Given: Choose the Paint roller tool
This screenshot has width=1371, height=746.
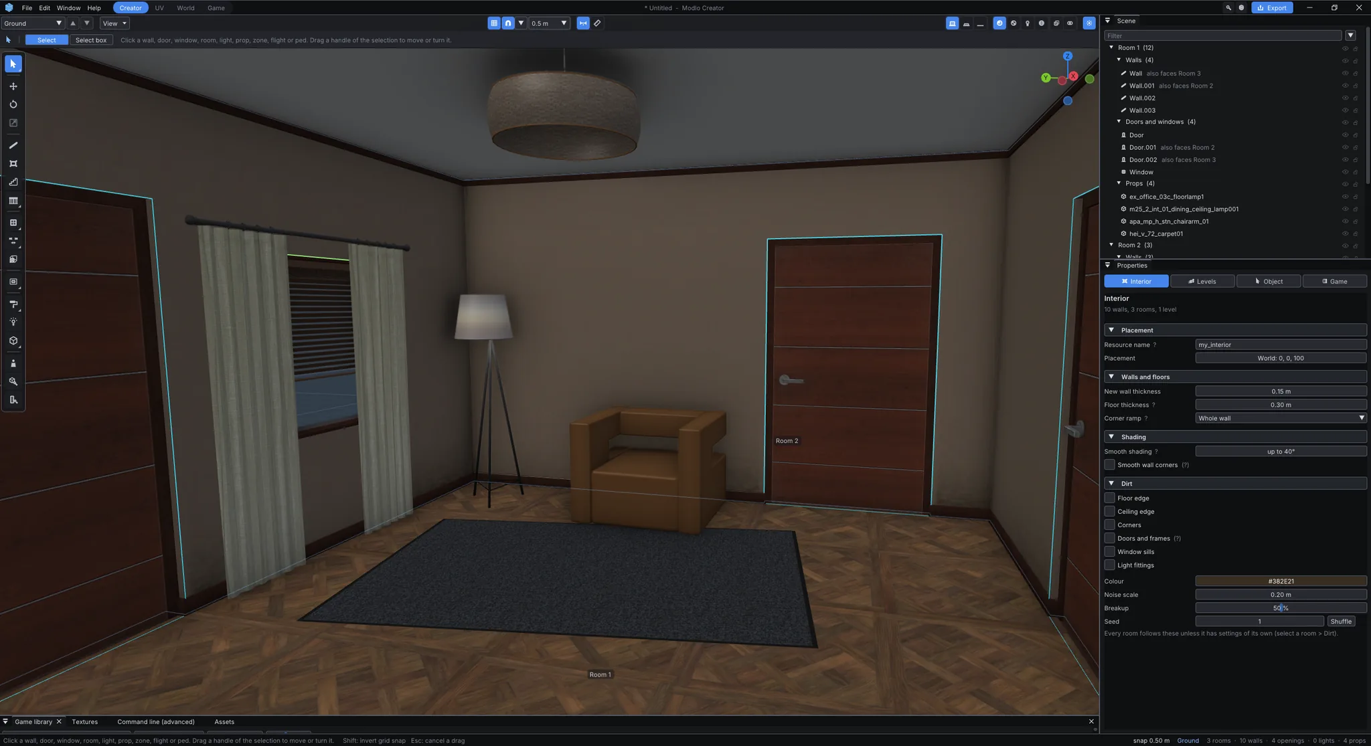Looking at the screenshot, I should coord(13,304).
